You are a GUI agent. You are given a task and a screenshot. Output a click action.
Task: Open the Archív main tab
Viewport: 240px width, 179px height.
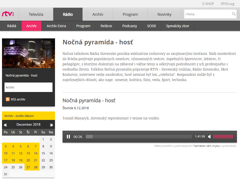(98, 14)
